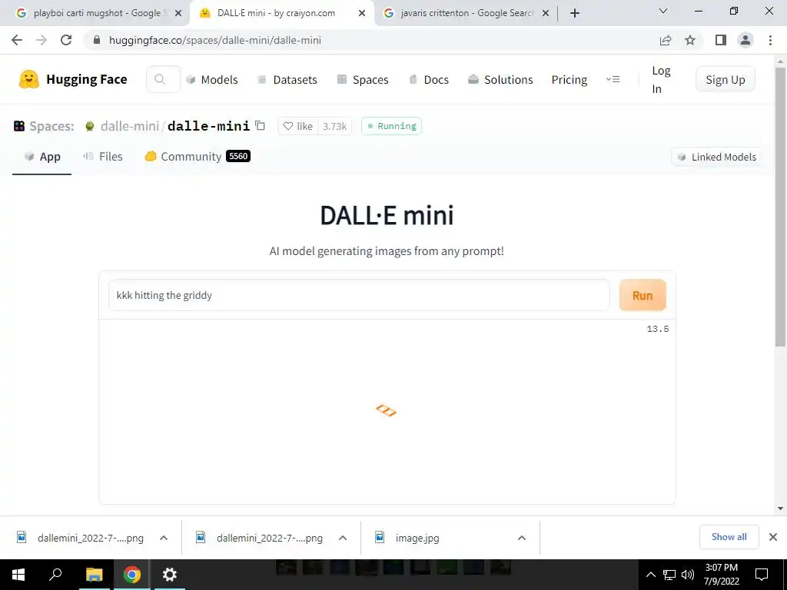Open the Models page
Screen dimensions: 787x590
pyautogui.click(x=212, y=80)
